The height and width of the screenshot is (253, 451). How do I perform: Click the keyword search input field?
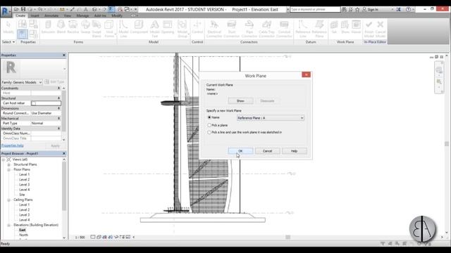click(315, 9)
